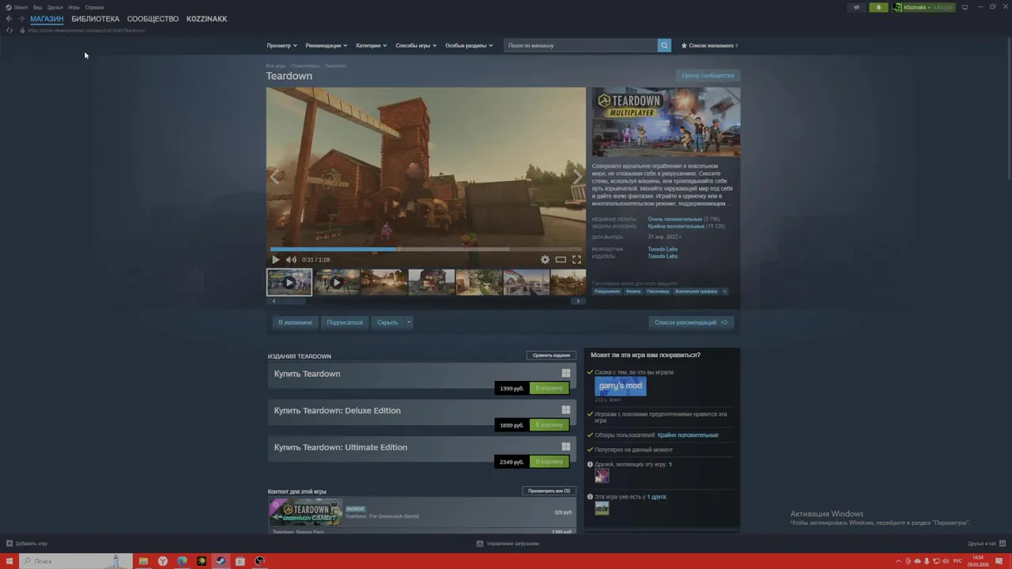Open Windows Start menu
1012x569 pixels.
9,561
